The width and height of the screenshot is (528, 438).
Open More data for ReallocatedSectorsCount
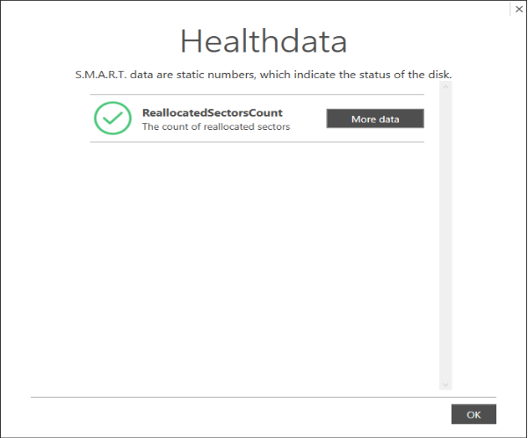375,118
